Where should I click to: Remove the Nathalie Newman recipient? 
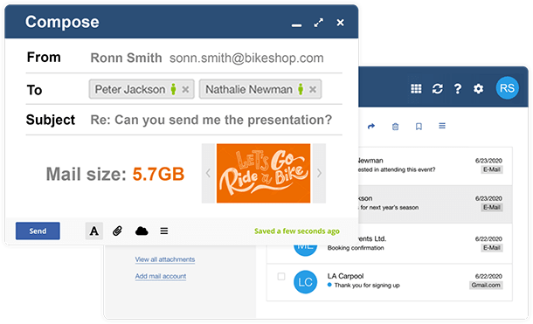click(x=313, y=89)
